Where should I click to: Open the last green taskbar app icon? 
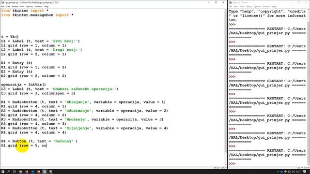click(x=50, y=172)
